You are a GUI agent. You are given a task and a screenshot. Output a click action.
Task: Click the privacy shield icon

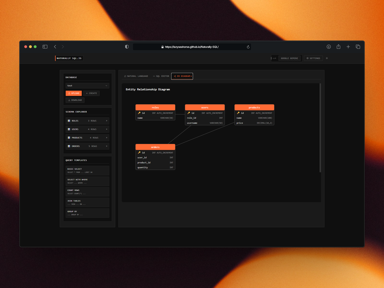pos(127,47)
